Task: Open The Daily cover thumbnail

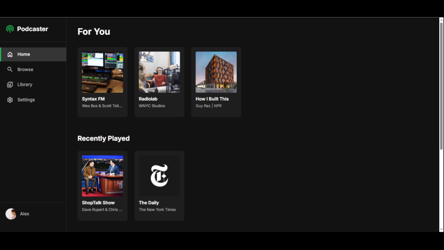Action: click(x=159, y=176)
